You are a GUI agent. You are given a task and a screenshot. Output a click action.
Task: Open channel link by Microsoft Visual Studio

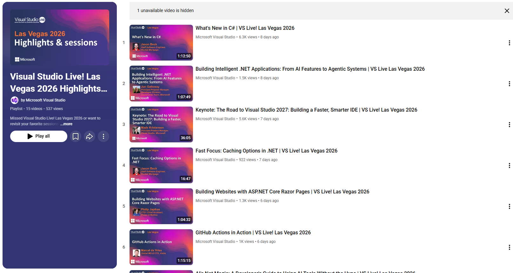(43, 100)
